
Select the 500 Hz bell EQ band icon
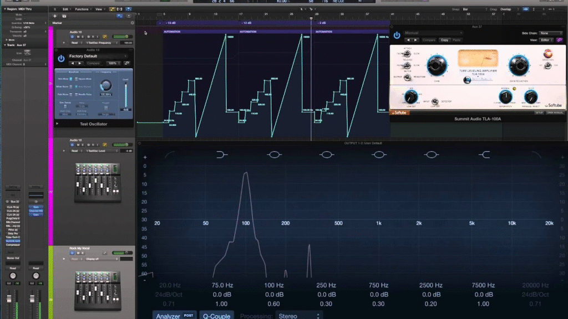pyautogui.click(x=326, y=155)
